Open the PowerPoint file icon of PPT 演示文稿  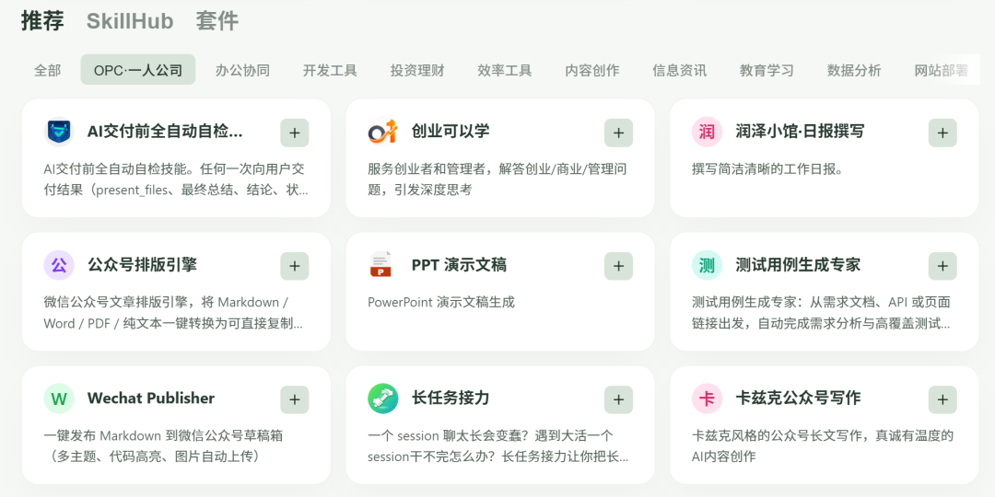382,265
